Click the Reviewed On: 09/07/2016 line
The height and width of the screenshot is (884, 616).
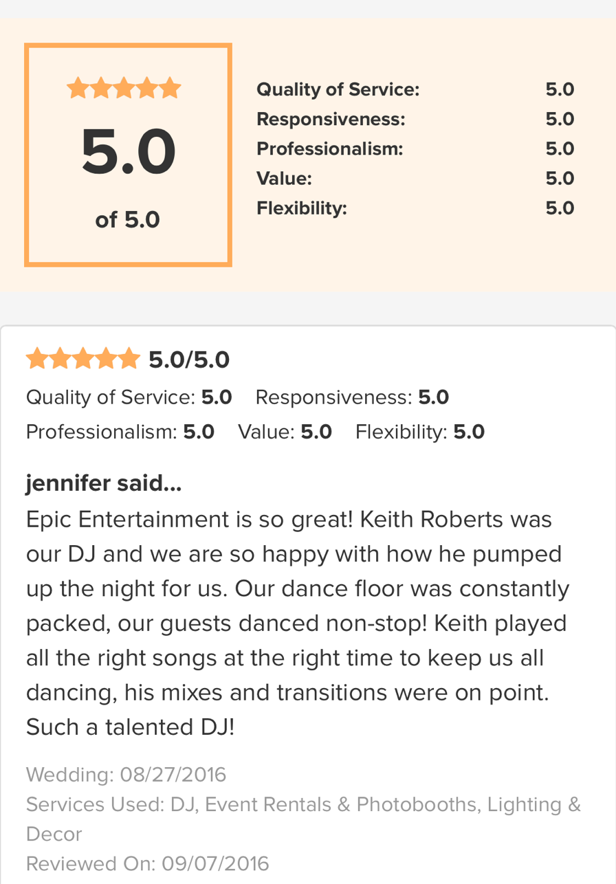pyautogui.click(x=147, y=863)
